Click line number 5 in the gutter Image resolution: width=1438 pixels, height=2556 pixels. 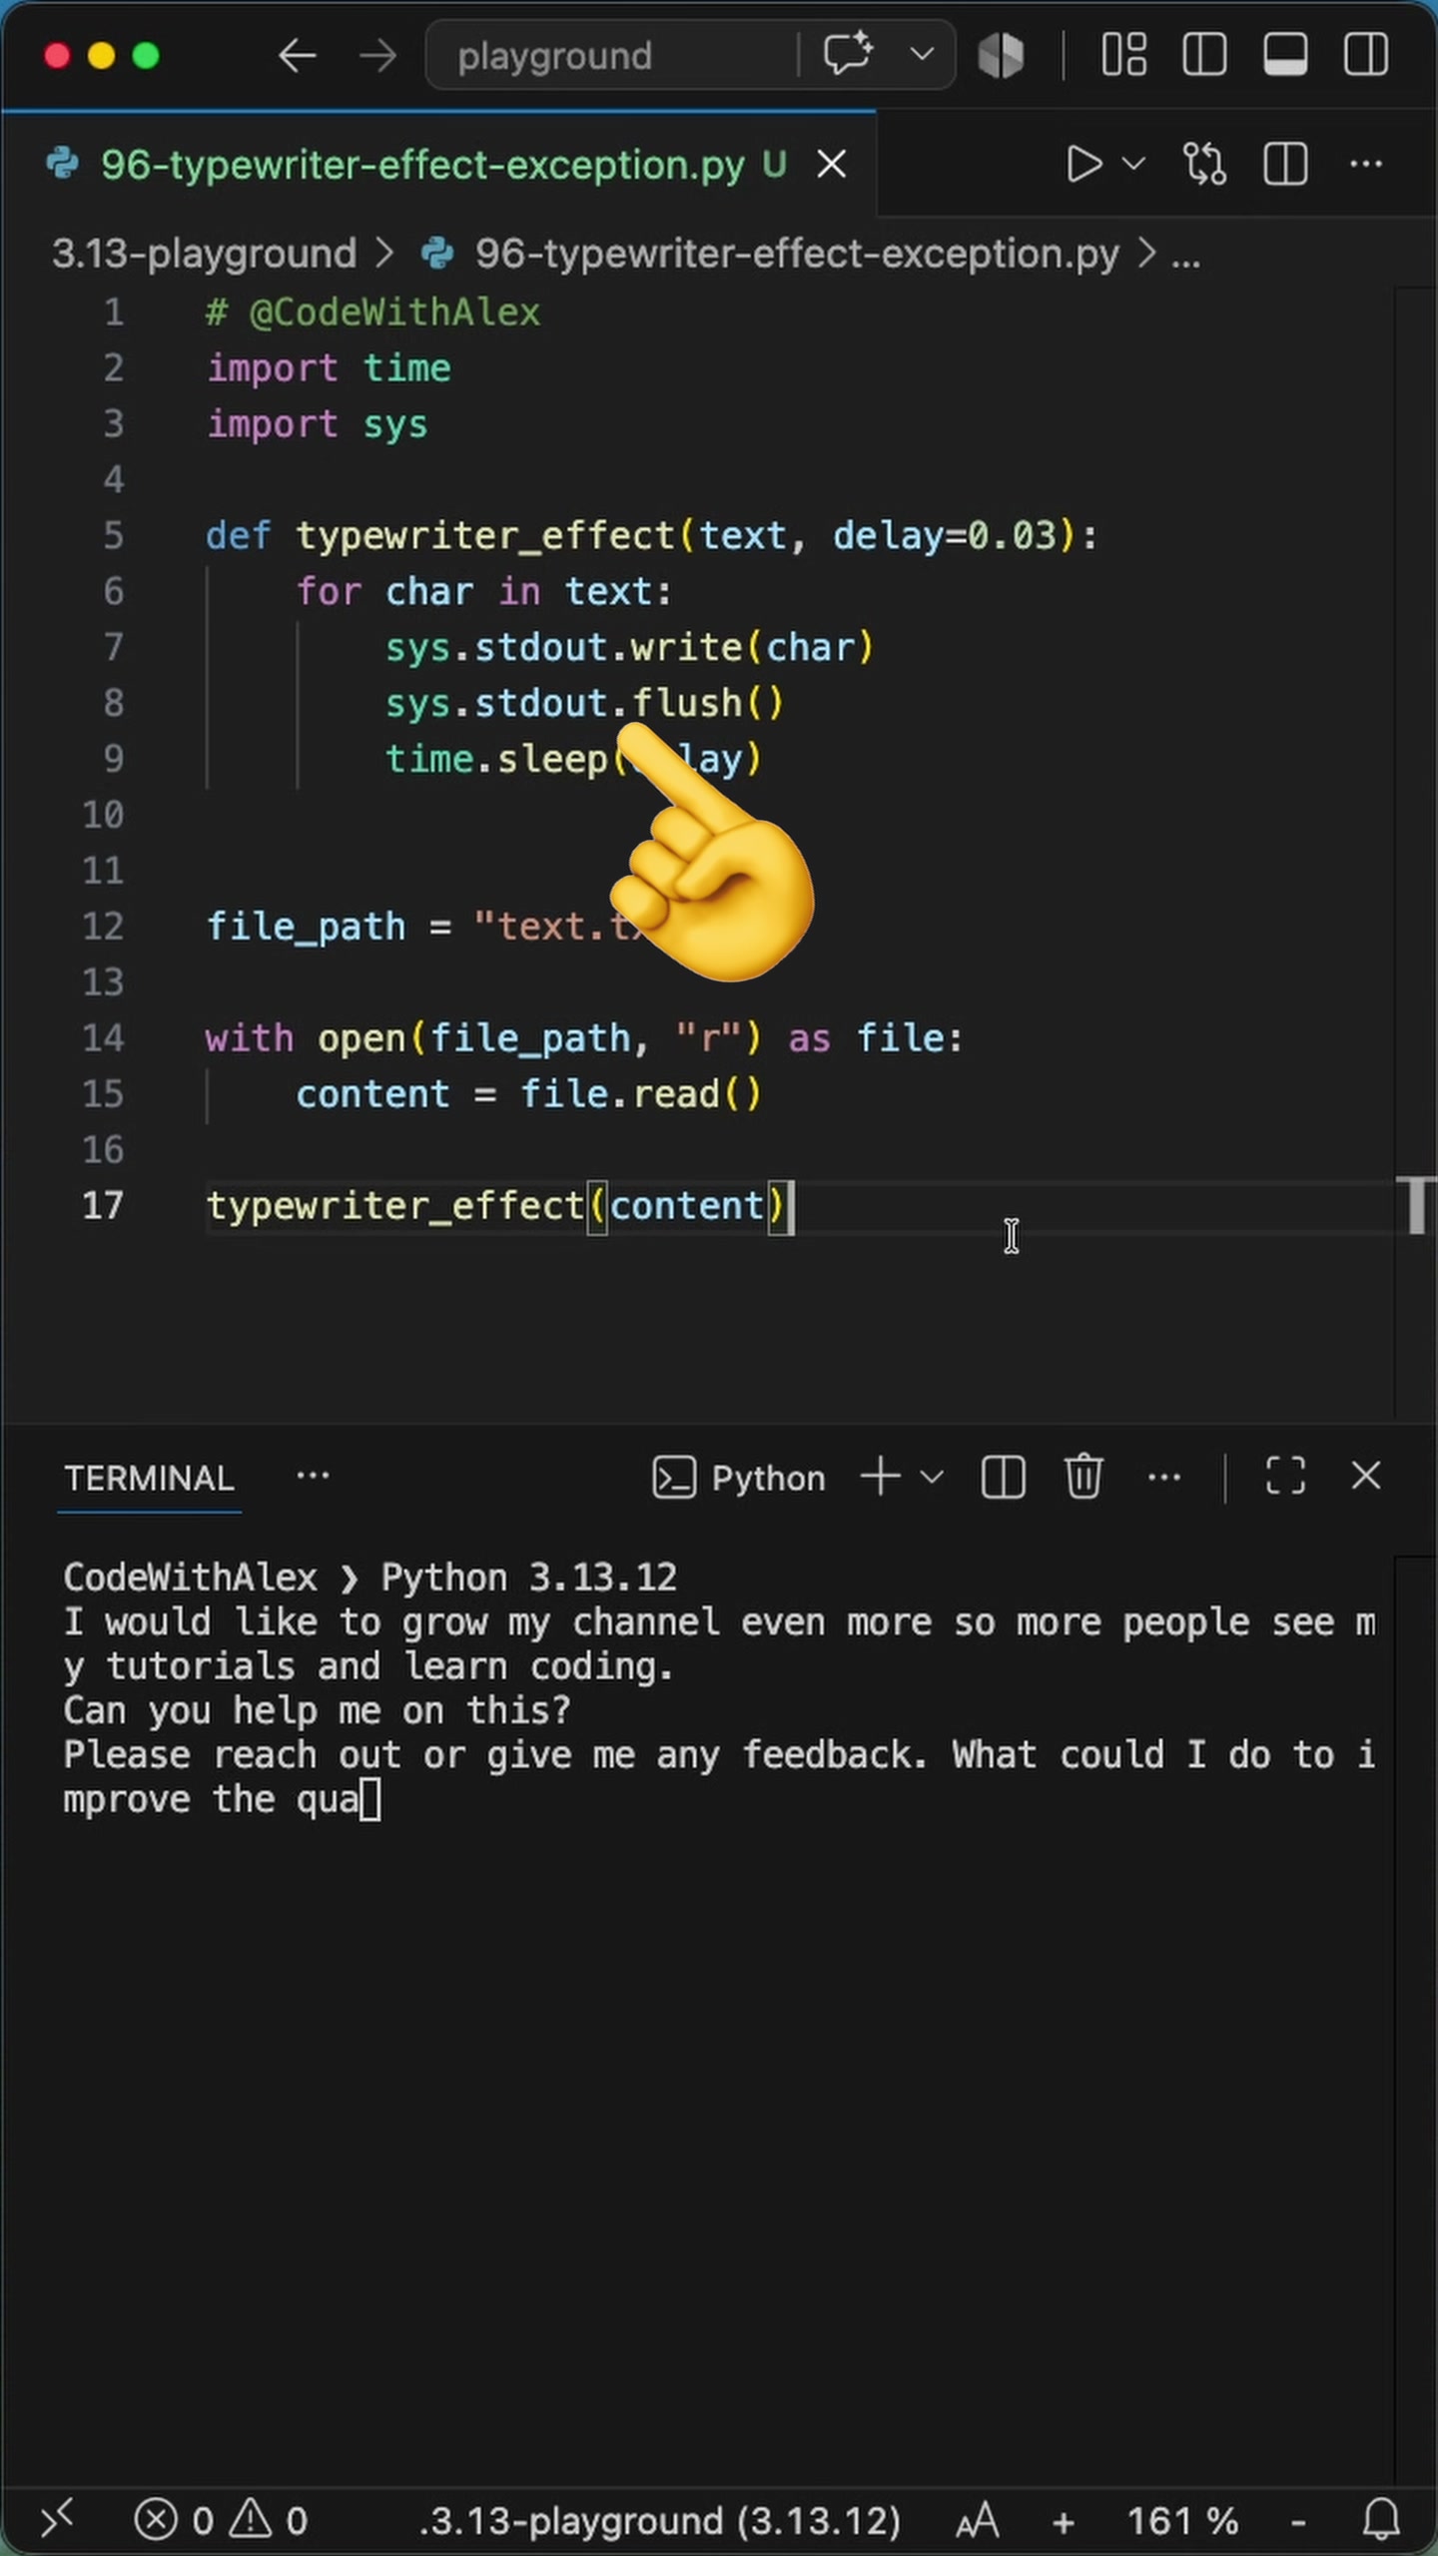(114, 536)
